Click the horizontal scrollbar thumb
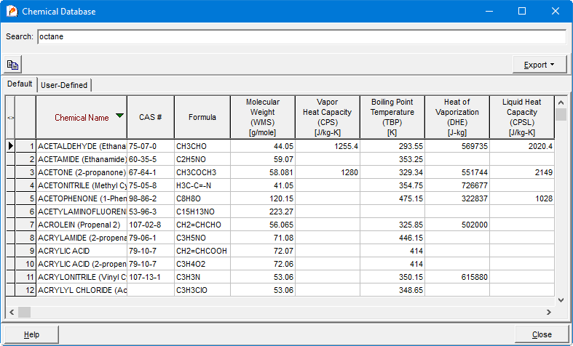Screen dimensions: 573x346 pos(25,312)
